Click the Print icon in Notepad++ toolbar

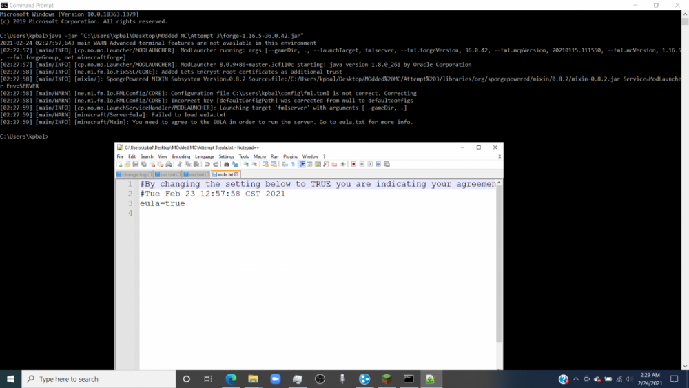coord(169,164)
